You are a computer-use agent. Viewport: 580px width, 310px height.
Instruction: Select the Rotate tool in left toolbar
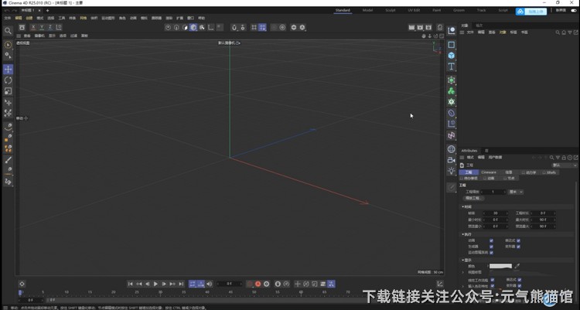tap(9, 80)
